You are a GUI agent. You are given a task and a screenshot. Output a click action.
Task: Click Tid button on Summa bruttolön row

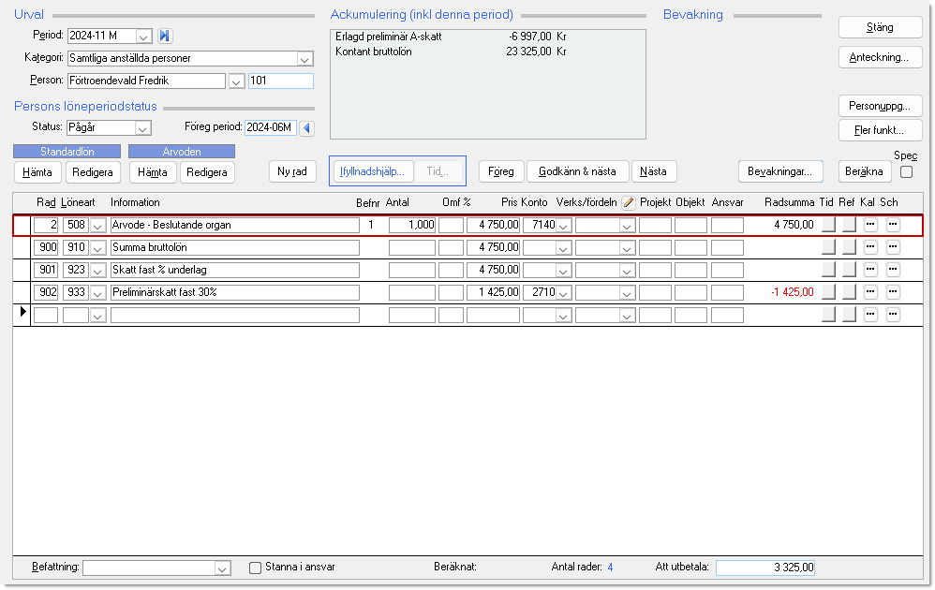[828, 247]
